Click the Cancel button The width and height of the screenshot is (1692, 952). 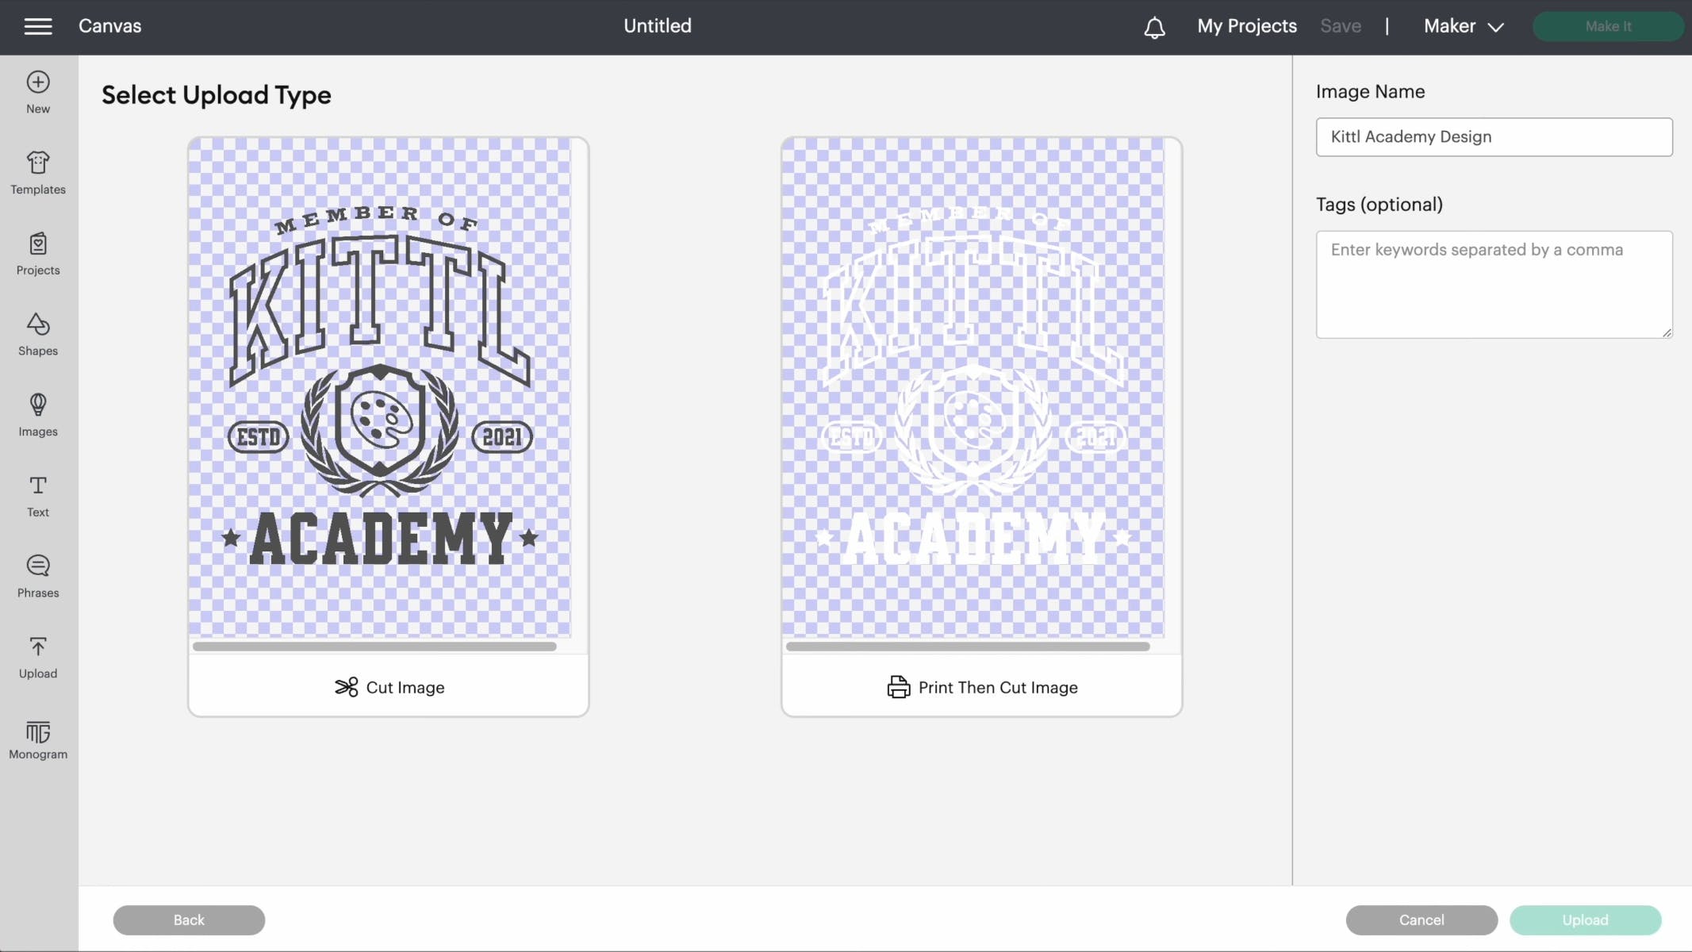pyautogui.click(x=1421, y=919)
